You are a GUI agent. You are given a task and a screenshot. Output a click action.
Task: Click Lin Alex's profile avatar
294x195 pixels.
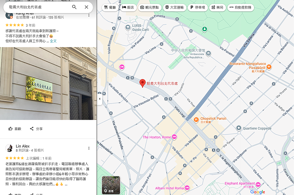point(9,148)
